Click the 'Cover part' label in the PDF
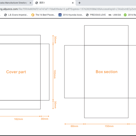The width and height of the screenshot is (136, 136). (16, 72)
